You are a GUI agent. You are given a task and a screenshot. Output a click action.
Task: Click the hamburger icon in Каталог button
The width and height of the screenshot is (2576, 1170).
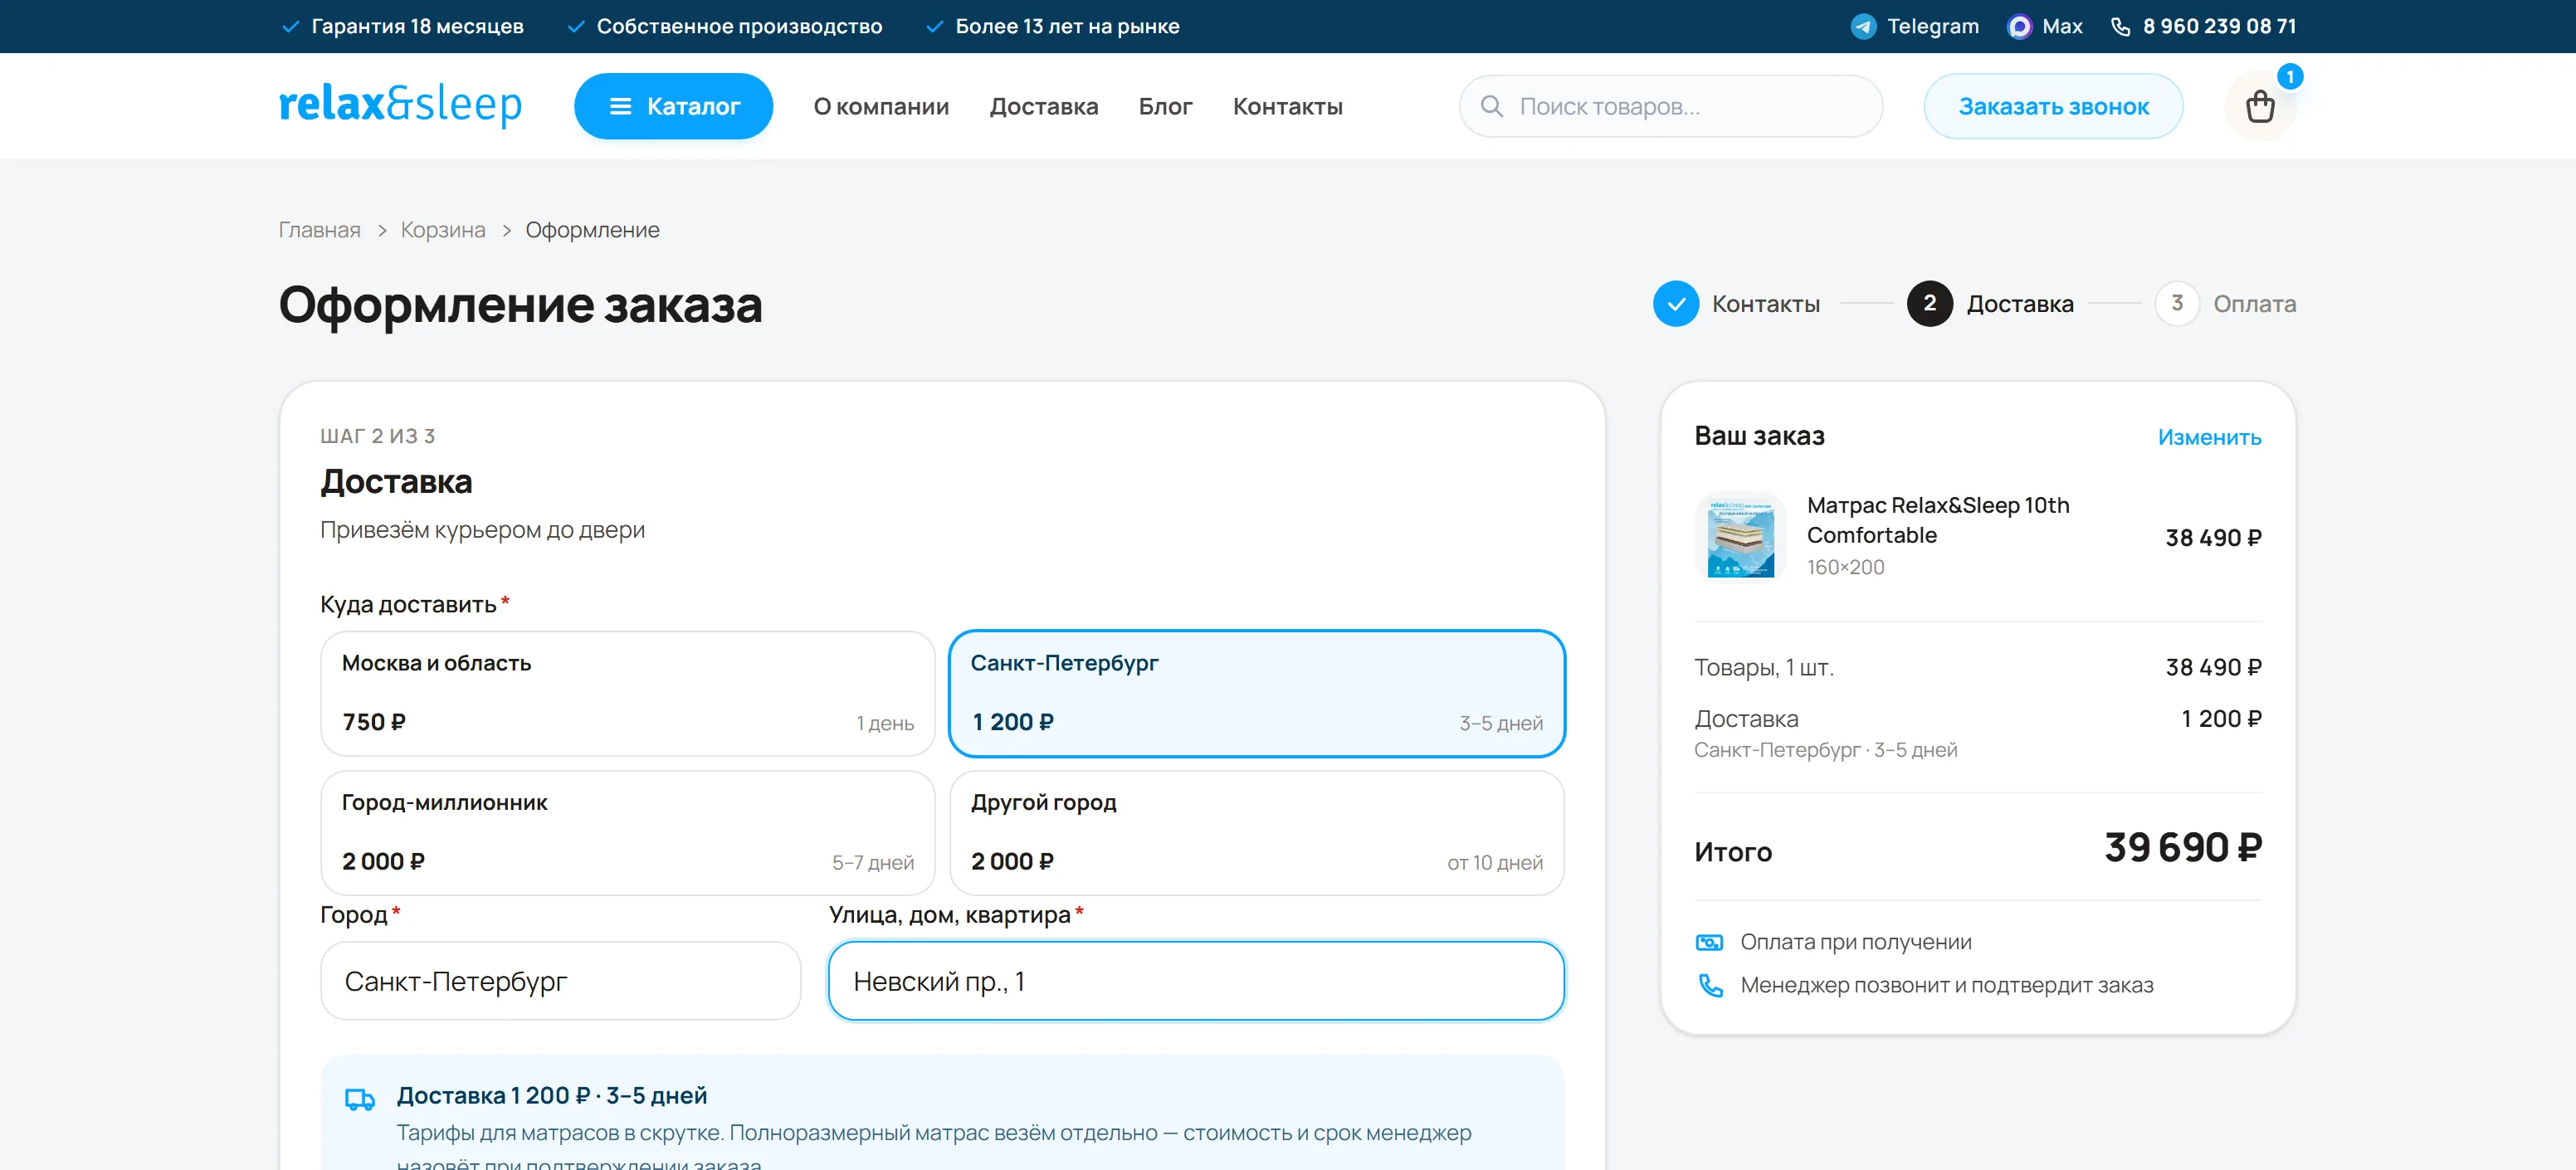pos(620,106)
